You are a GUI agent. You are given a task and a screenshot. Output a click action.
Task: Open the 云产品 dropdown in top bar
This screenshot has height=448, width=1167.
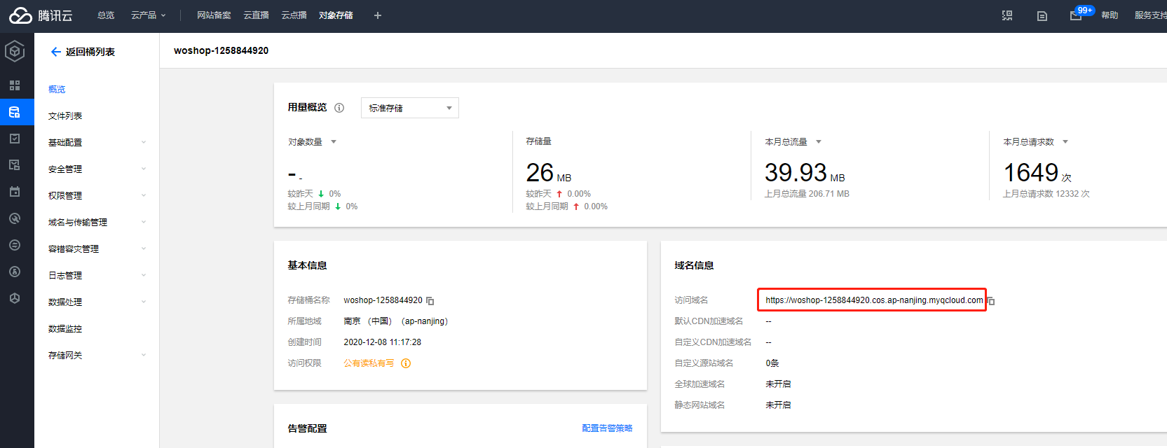click(x=149, y=15)
